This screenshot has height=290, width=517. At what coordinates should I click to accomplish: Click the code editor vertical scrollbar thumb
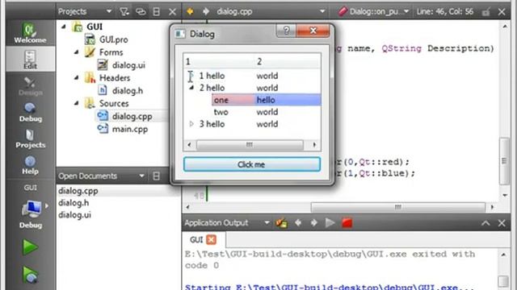(x=504, y=161)
